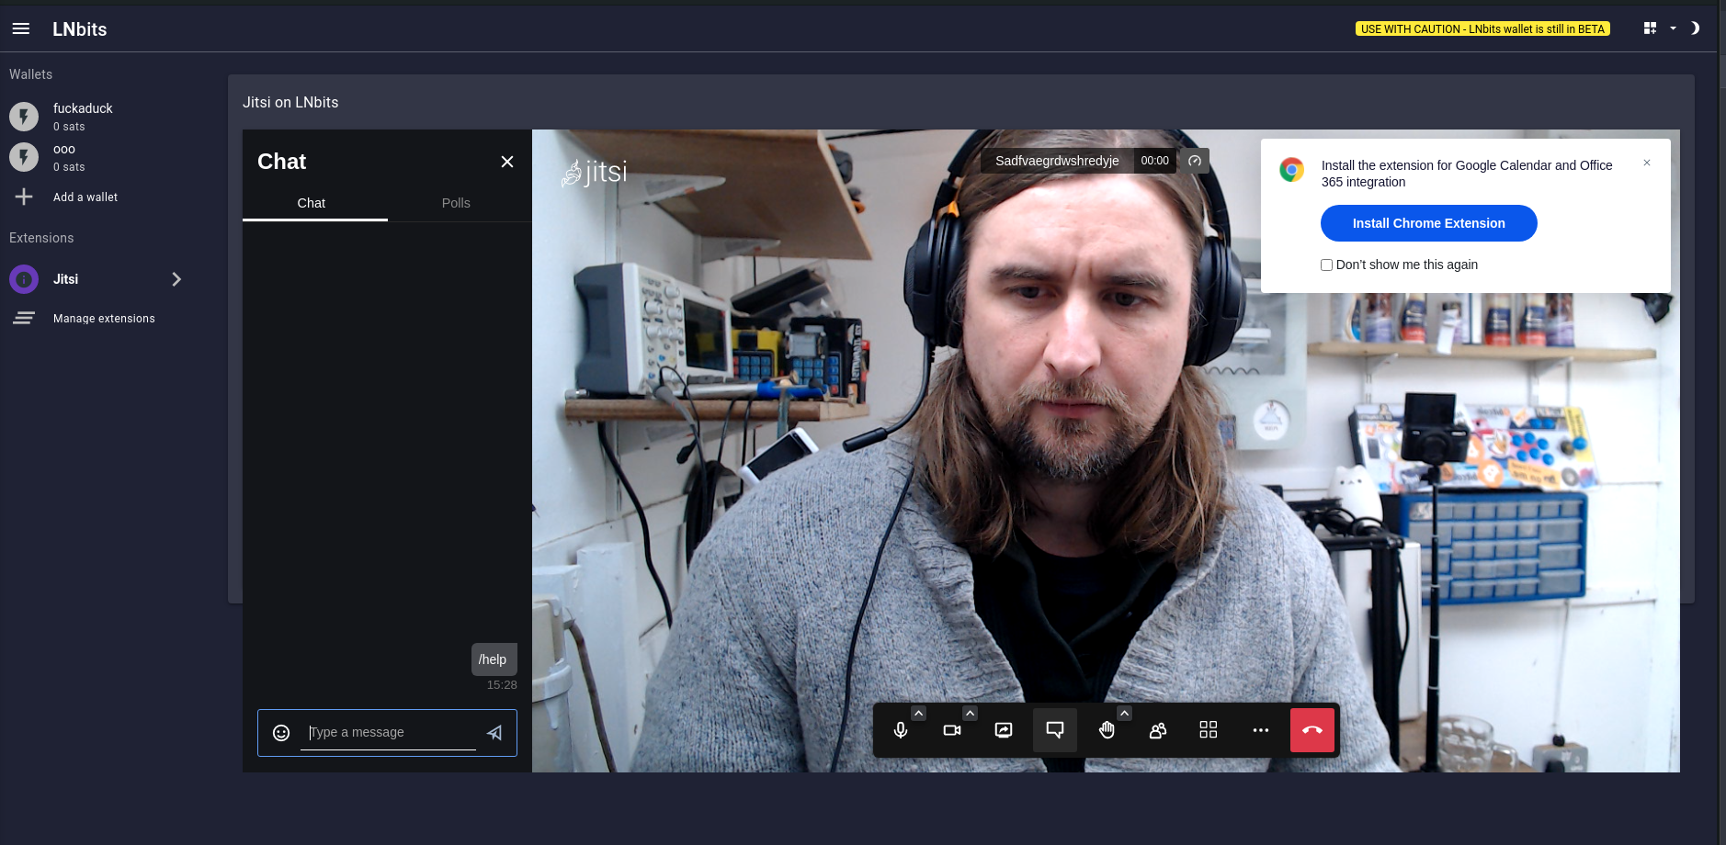
Task: Send the chat message
Action: (494, 733)
